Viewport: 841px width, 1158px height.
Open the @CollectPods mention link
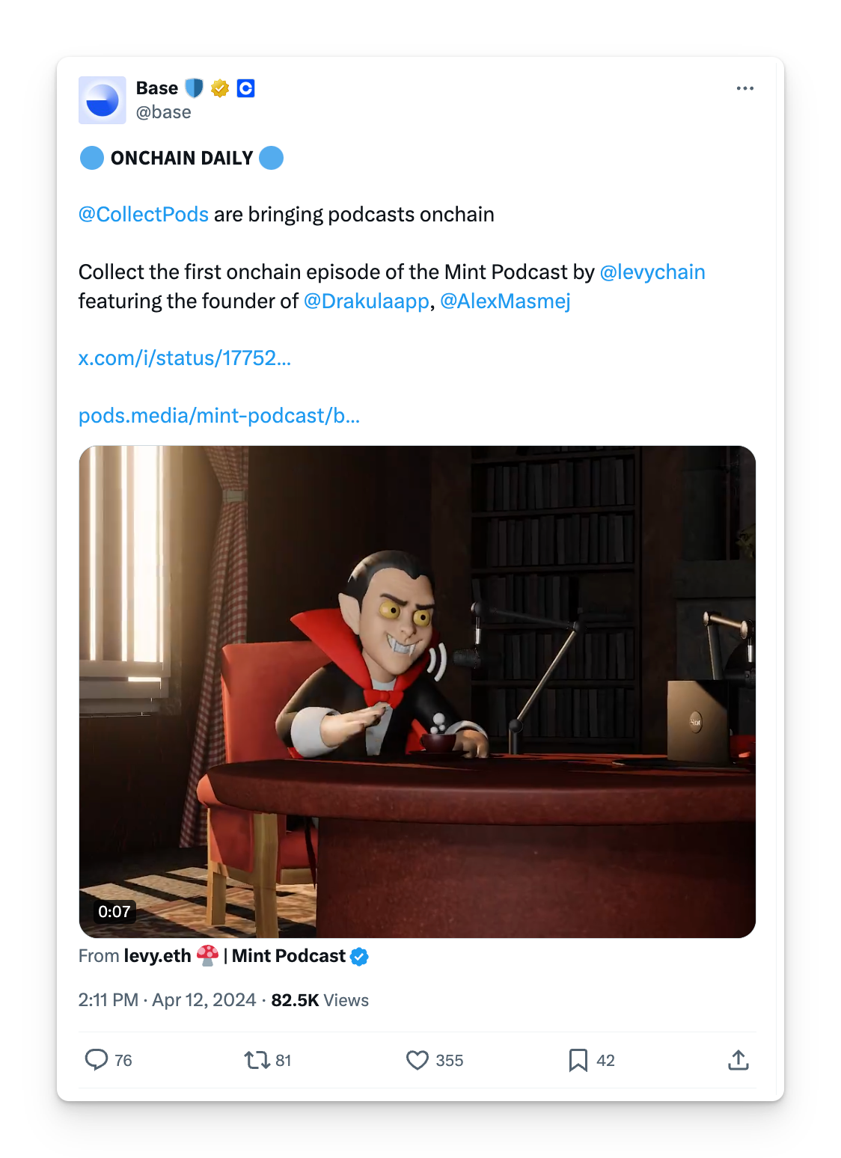click(144, 215)
